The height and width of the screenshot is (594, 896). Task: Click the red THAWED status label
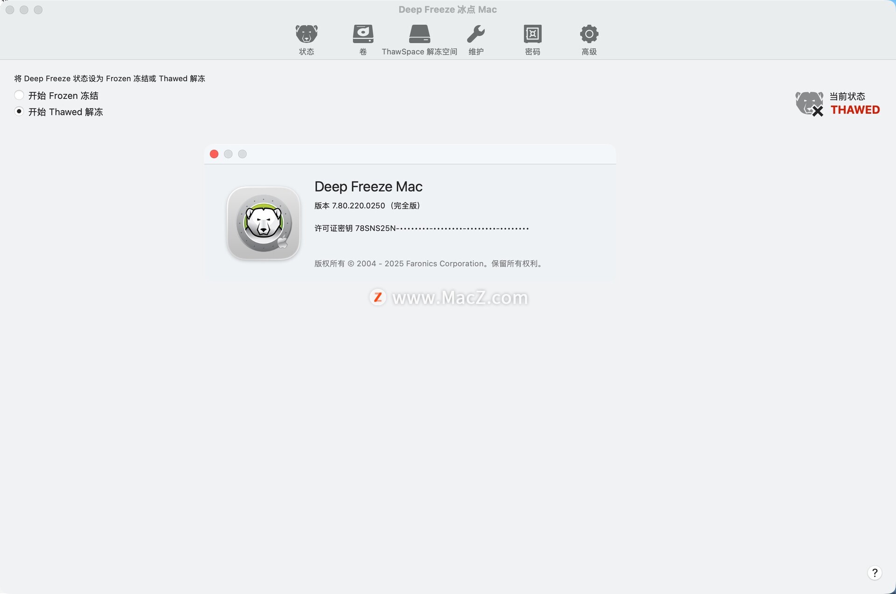tap(855, 110)
